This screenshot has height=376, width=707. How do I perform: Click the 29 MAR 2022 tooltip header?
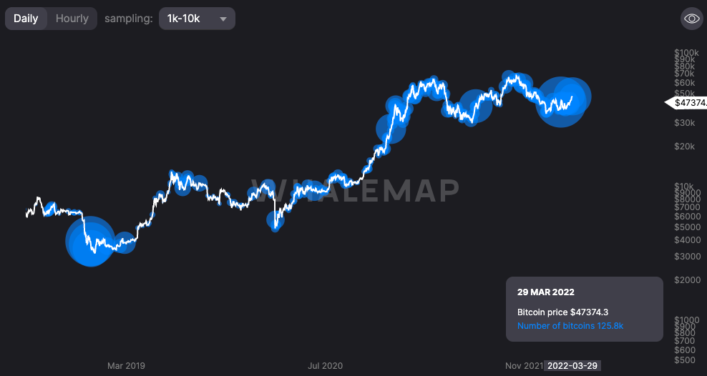[545, 292]
